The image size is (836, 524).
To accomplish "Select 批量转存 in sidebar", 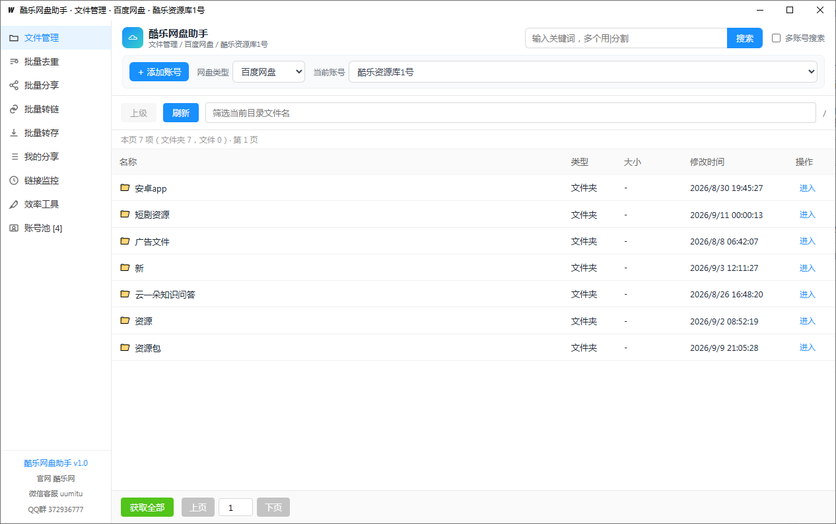I will click(55, 133).
